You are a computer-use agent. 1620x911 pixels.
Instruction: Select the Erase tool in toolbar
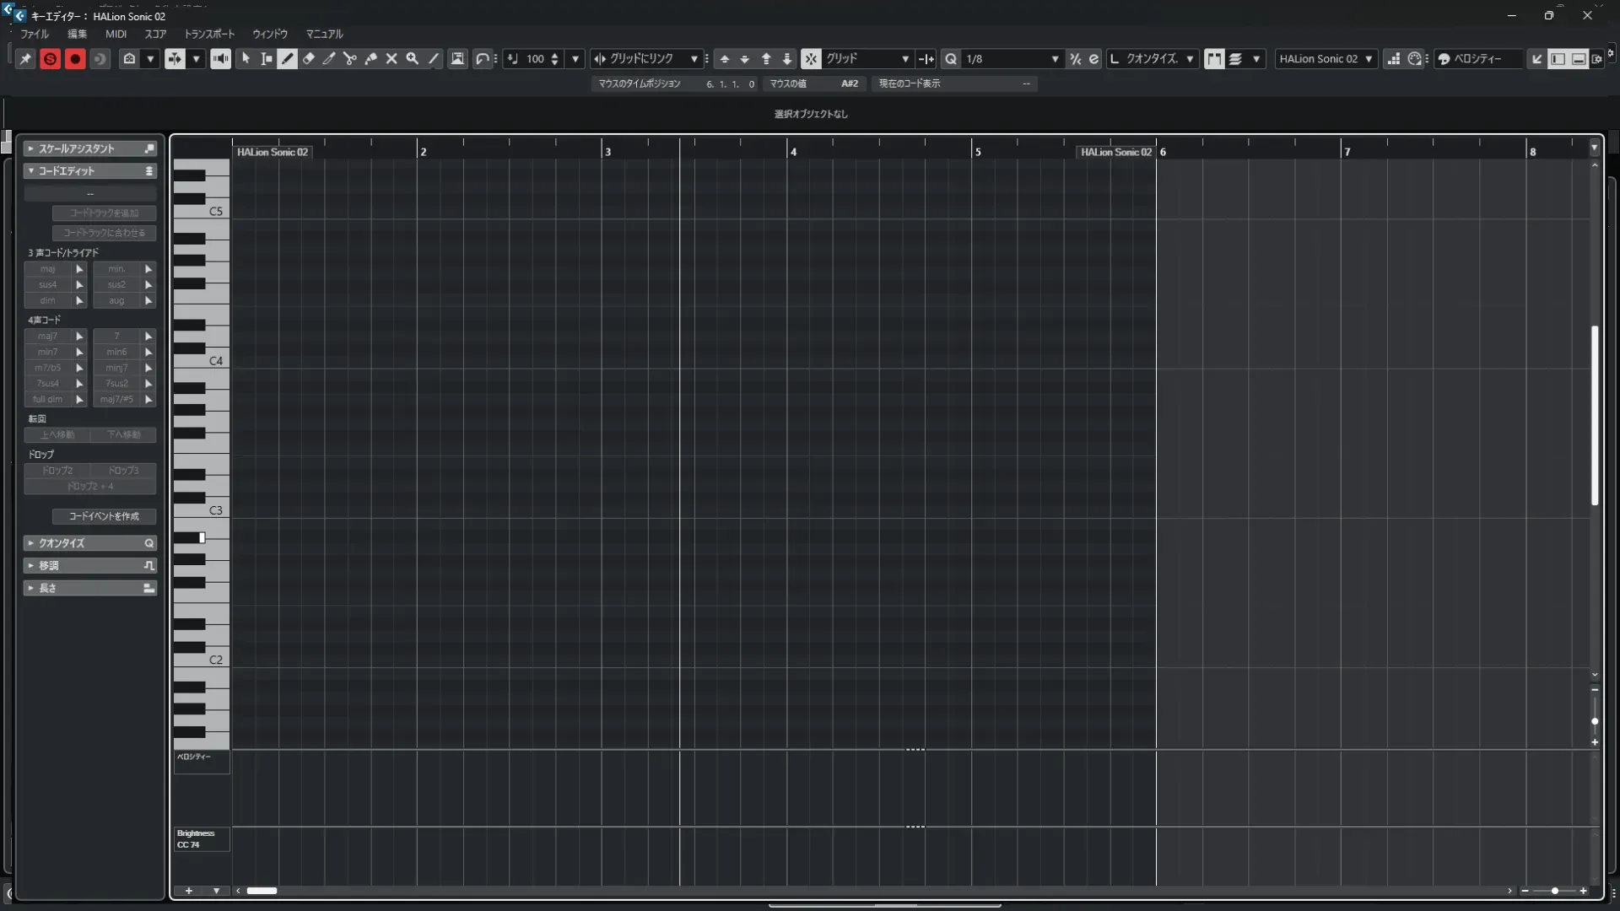(x=309, y=59)
